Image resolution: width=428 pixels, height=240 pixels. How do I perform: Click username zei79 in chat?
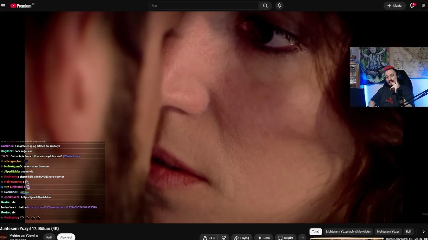coord(5,156)
